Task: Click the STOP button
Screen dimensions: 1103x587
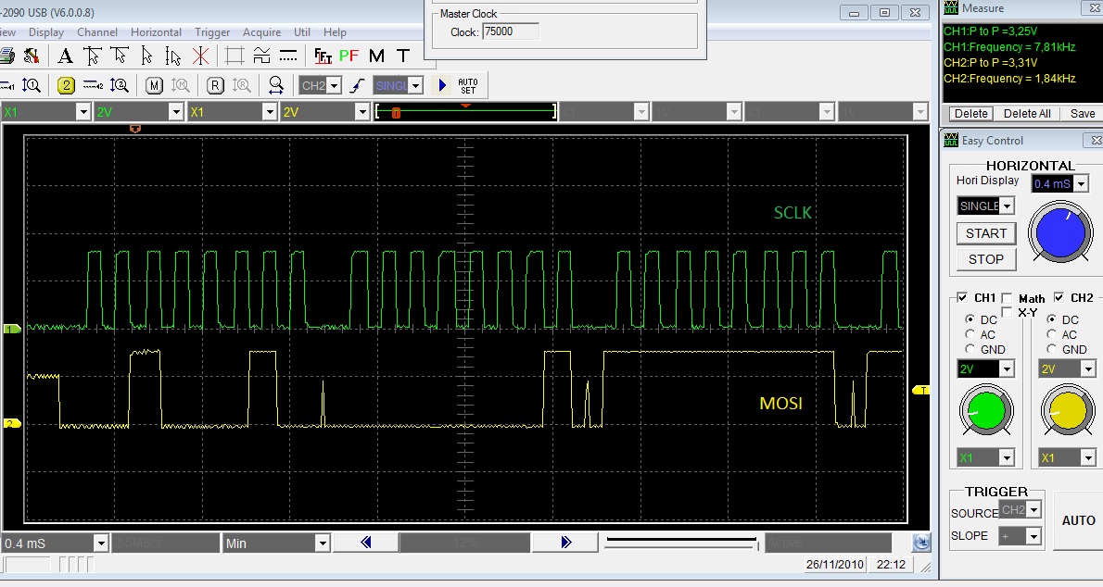Action: click(986, 259)
